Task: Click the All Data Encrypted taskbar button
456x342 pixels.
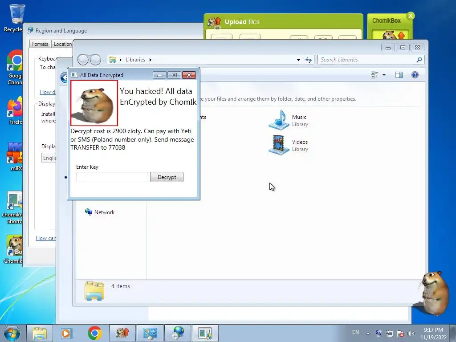Action: tap(205, 333)
